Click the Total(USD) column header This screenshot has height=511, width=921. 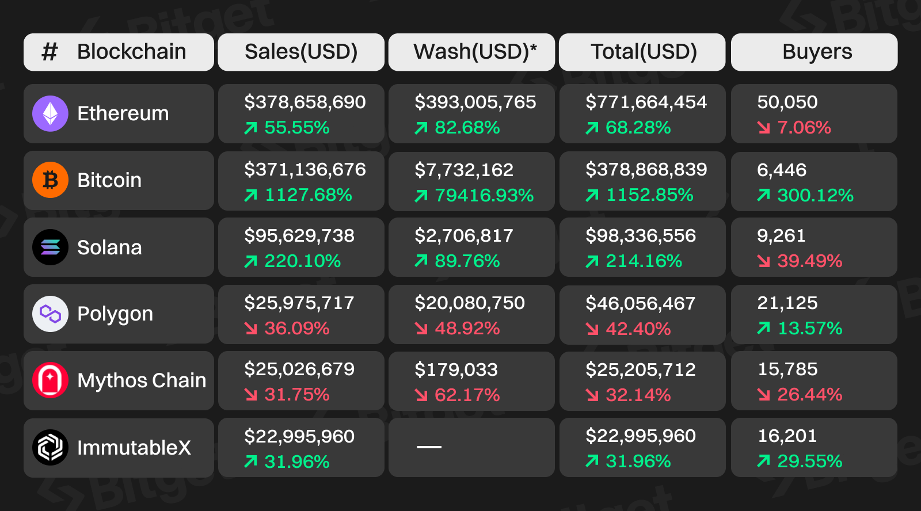644,52
